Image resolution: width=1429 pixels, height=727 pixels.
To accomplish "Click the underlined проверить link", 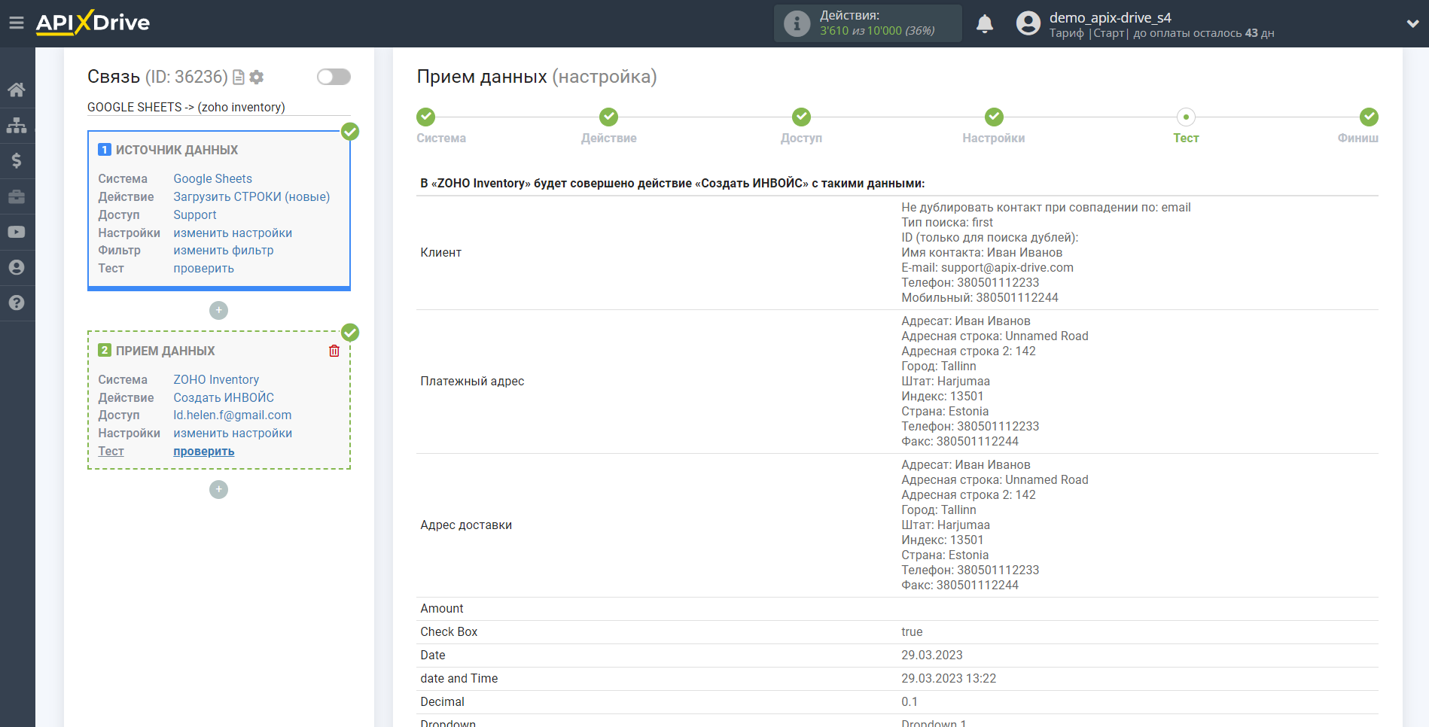I will click(203, 451).
